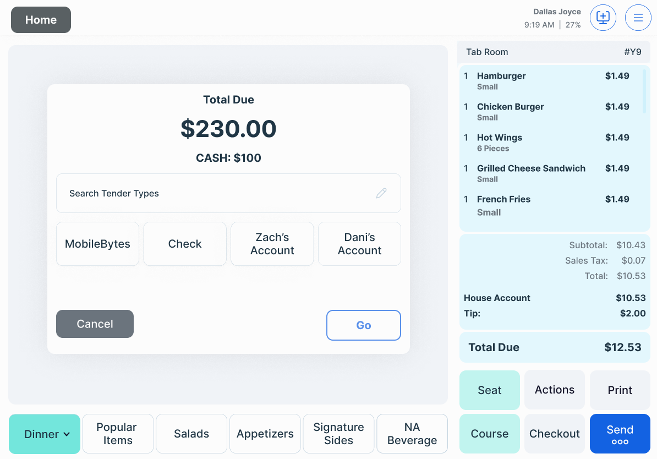657x459 pixels.
Task: Send the order to kitchen
Action: (x=620, y=434)
